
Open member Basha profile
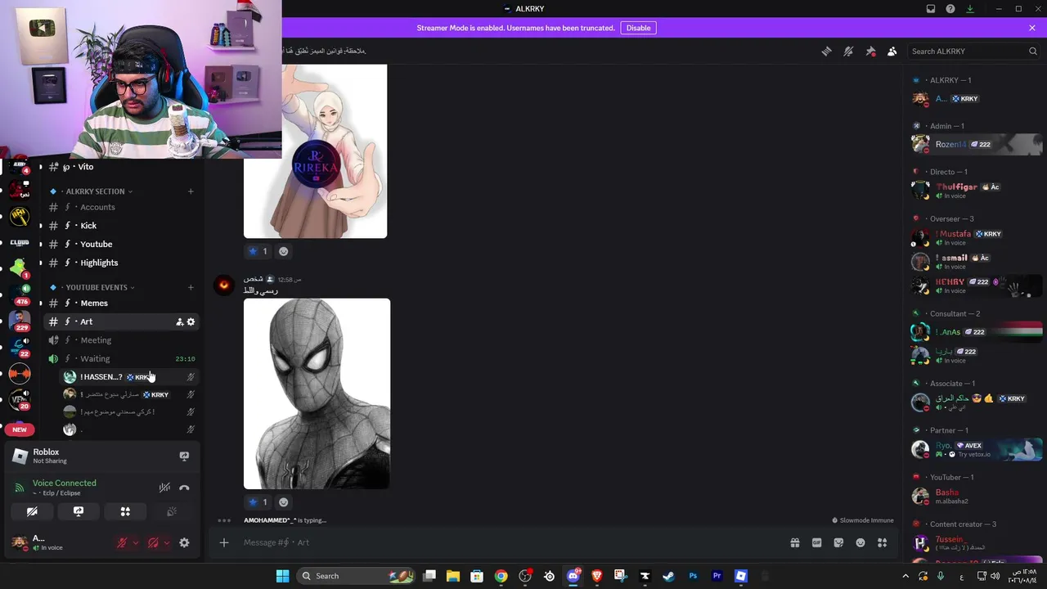pyautogui.click(x=975, y=497)
